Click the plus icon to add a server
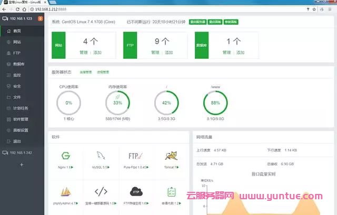This screenshot has width=337, height=215. click(x=22, y=165)
